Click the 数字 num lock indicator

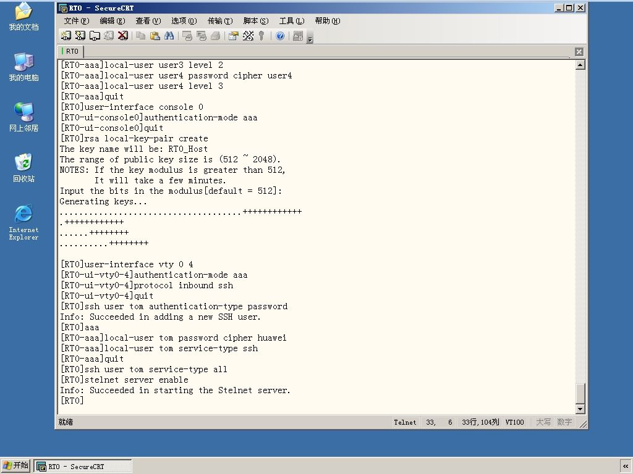tap(564, 422)
